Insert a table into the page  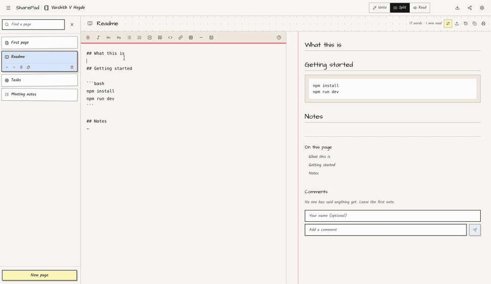pos(191,37)
